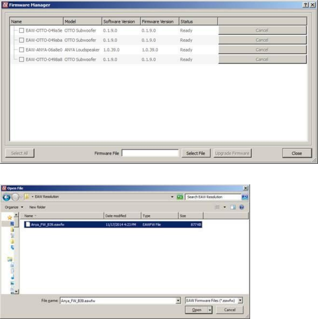Click the change view icon in Open File toolbar
Viewport: 318px width, 319px height.
217,207
